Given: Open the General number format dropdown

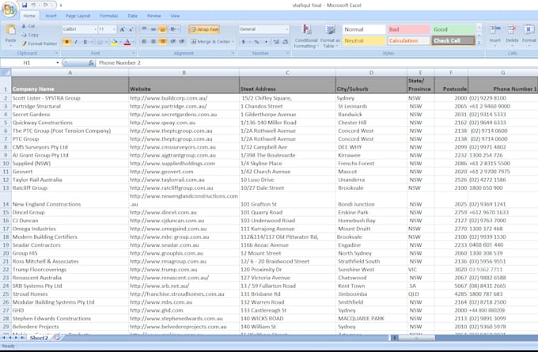Looking at the screenshot, I should 287,29.
